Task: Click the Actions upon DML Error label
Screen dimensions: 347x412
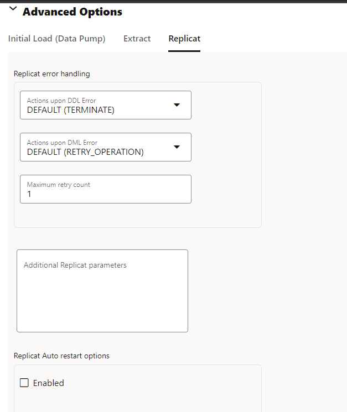Action: [62, 143]
